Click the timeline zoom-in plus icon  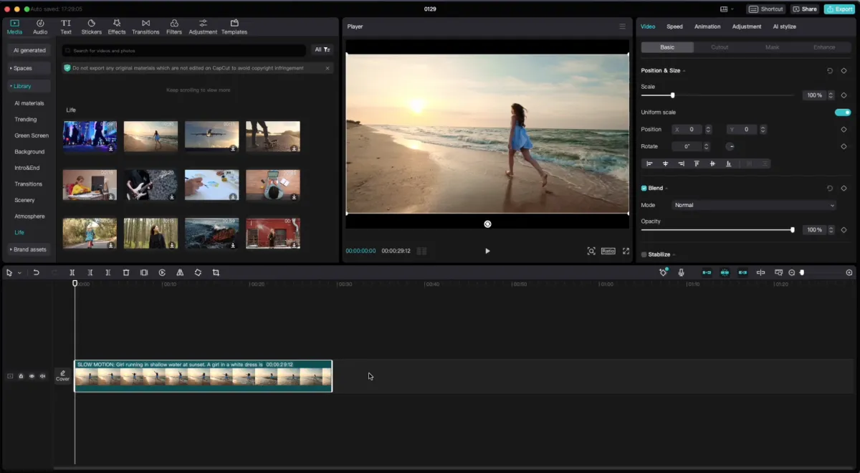point(849,272)
